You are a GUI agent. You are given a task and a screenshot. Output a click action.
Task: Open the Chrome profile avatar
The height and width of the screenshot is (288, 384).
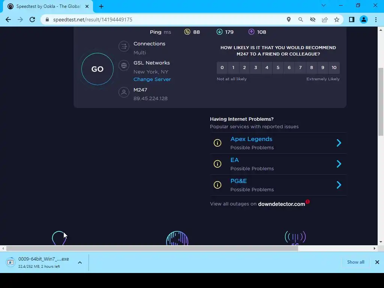pyautogui.click(x=364, y=19)
